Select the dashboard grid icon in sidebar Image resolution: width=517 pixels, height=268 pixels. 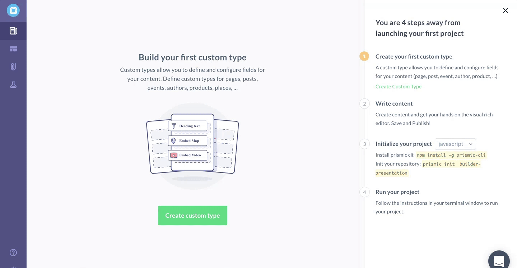pyautogui.click(x=13, y=48)
